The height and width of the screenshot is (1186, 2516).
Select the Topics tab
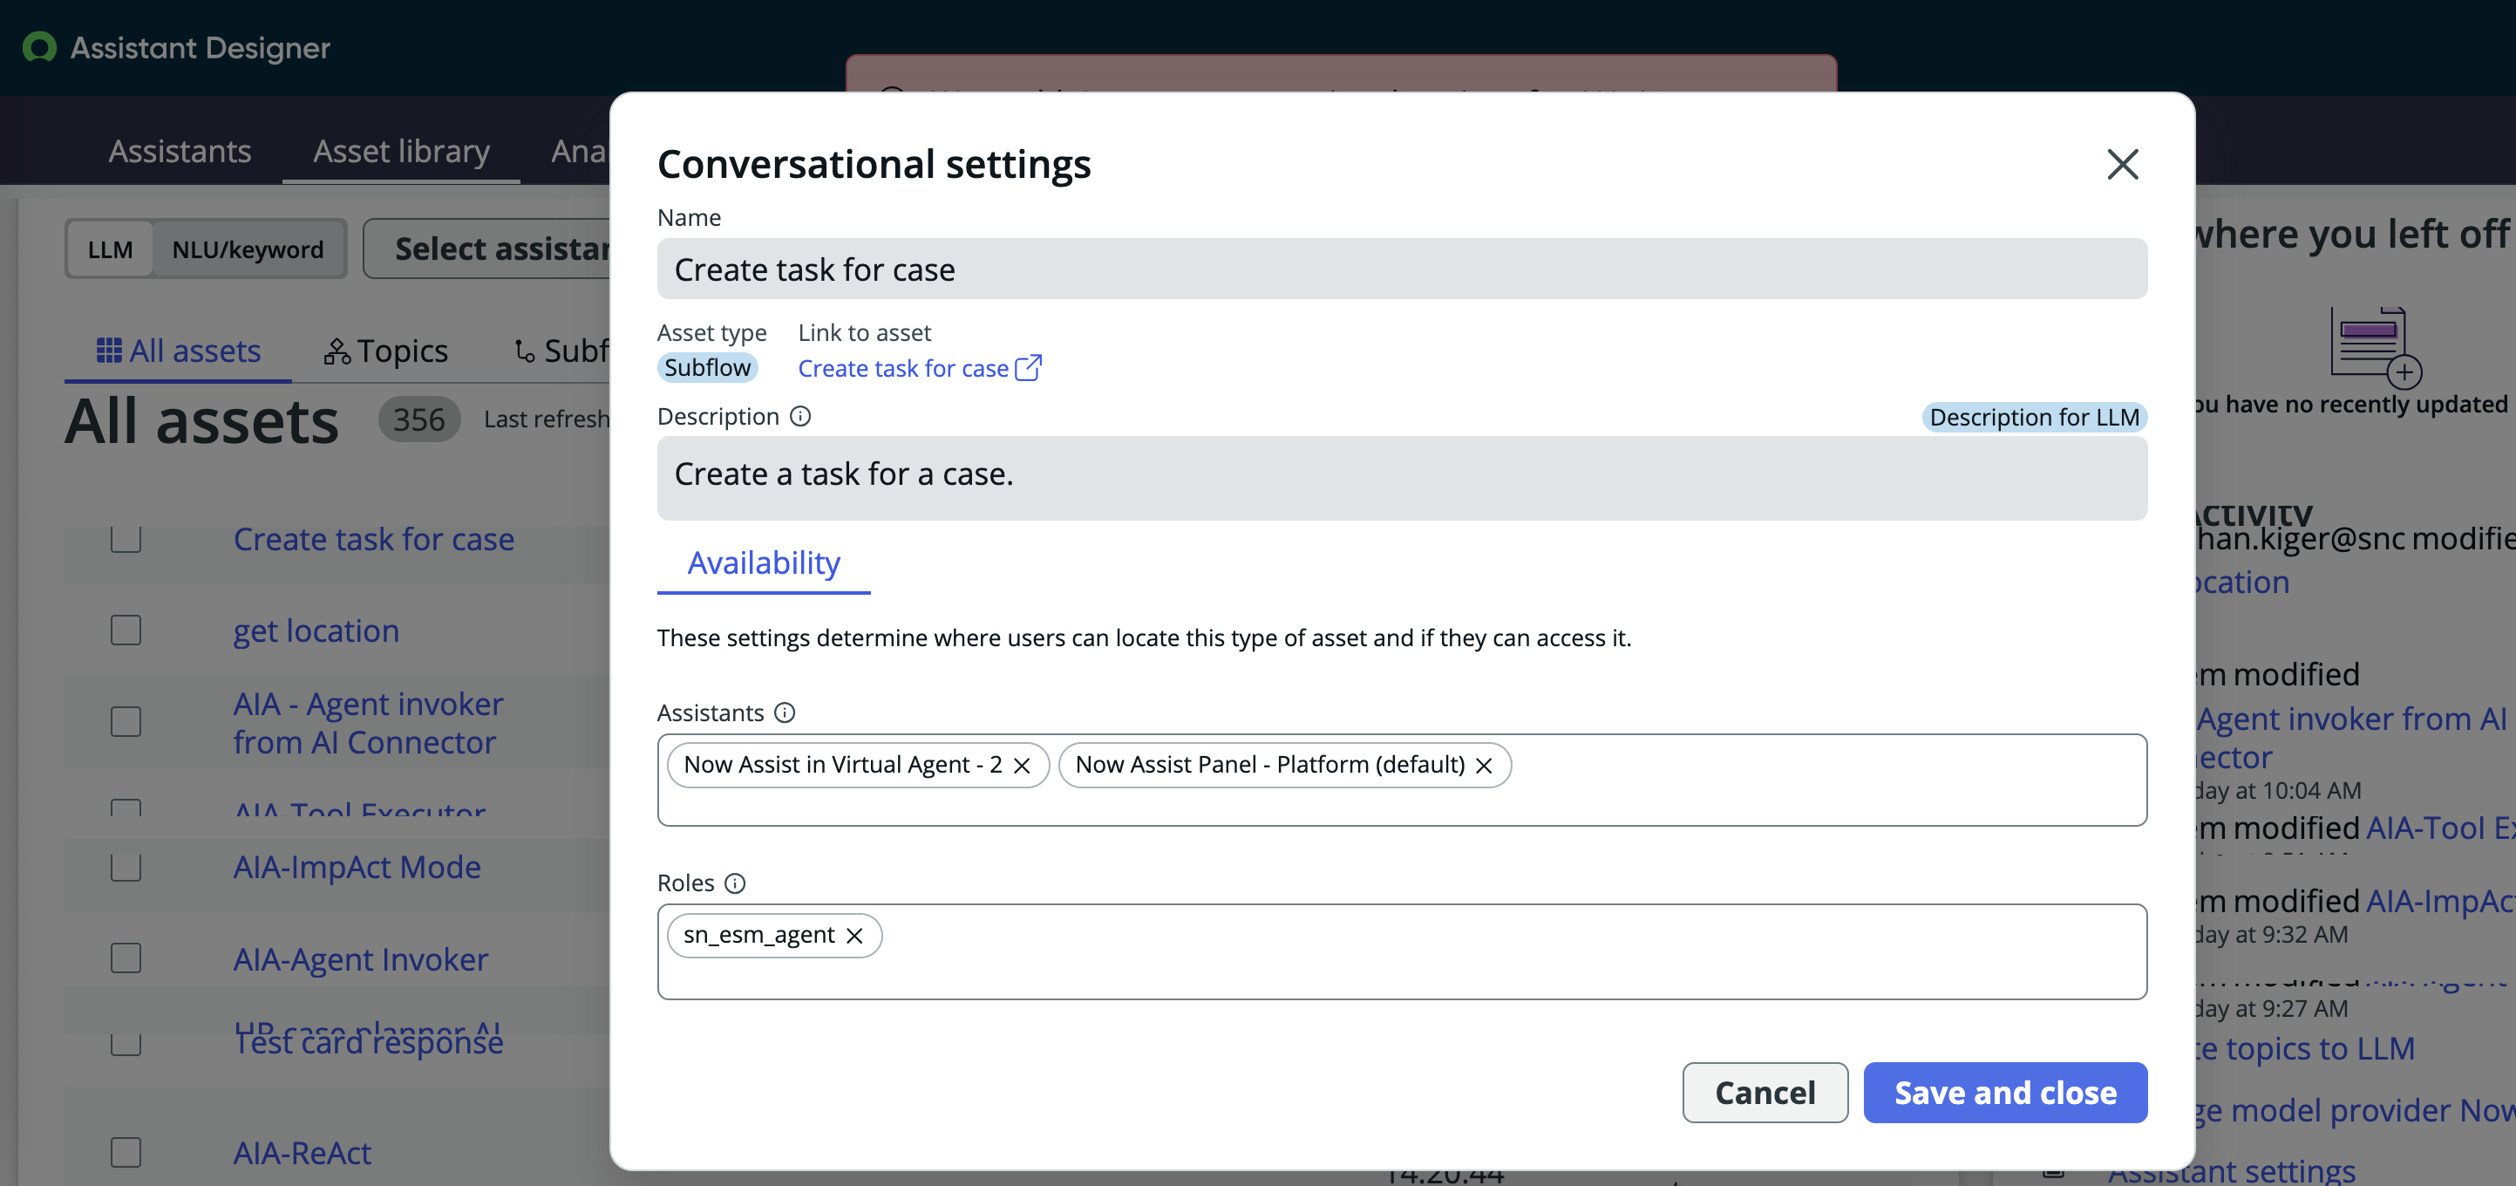(x=386, y=351)
